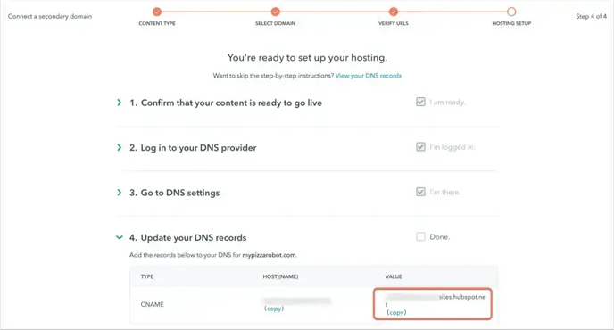Toggle the 'I'm logged in' checkbox
This screenshot has width=614, height=330.
pyautogui.click(x=420, y=147)
